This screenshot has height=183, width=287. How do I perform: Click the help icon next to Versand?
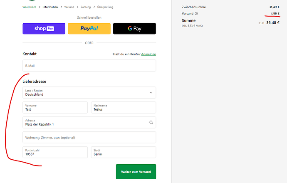tap(196, 14)
